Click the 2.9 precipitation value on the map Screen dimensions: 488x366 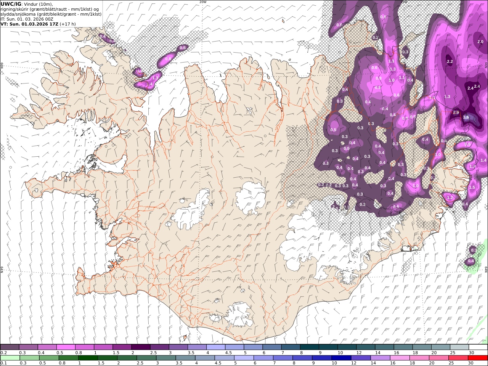pyautogui.click(x=456, y=112)
